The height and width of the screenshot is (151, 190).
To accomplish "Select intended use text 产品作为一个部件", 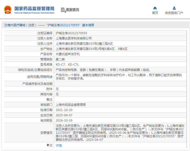I will pos(119,77).
